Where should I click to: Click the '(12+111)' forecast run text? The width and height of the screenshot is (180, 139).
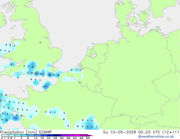coord(171,132)
